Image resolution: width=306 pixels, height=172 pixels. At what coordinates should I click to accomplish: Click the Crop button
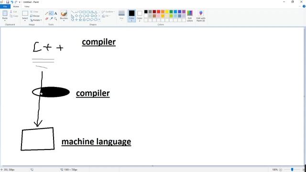[34, 11]
